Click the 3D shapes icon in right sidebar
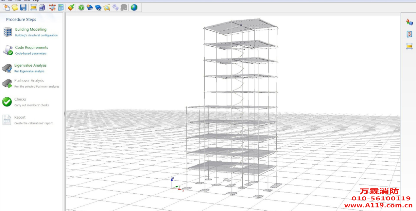416x211 pixels. click(409, 22)
